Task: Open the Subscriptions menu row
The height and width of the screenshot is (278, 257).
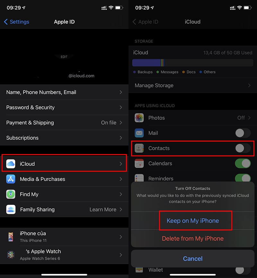Action: click(x=64, y=138)
